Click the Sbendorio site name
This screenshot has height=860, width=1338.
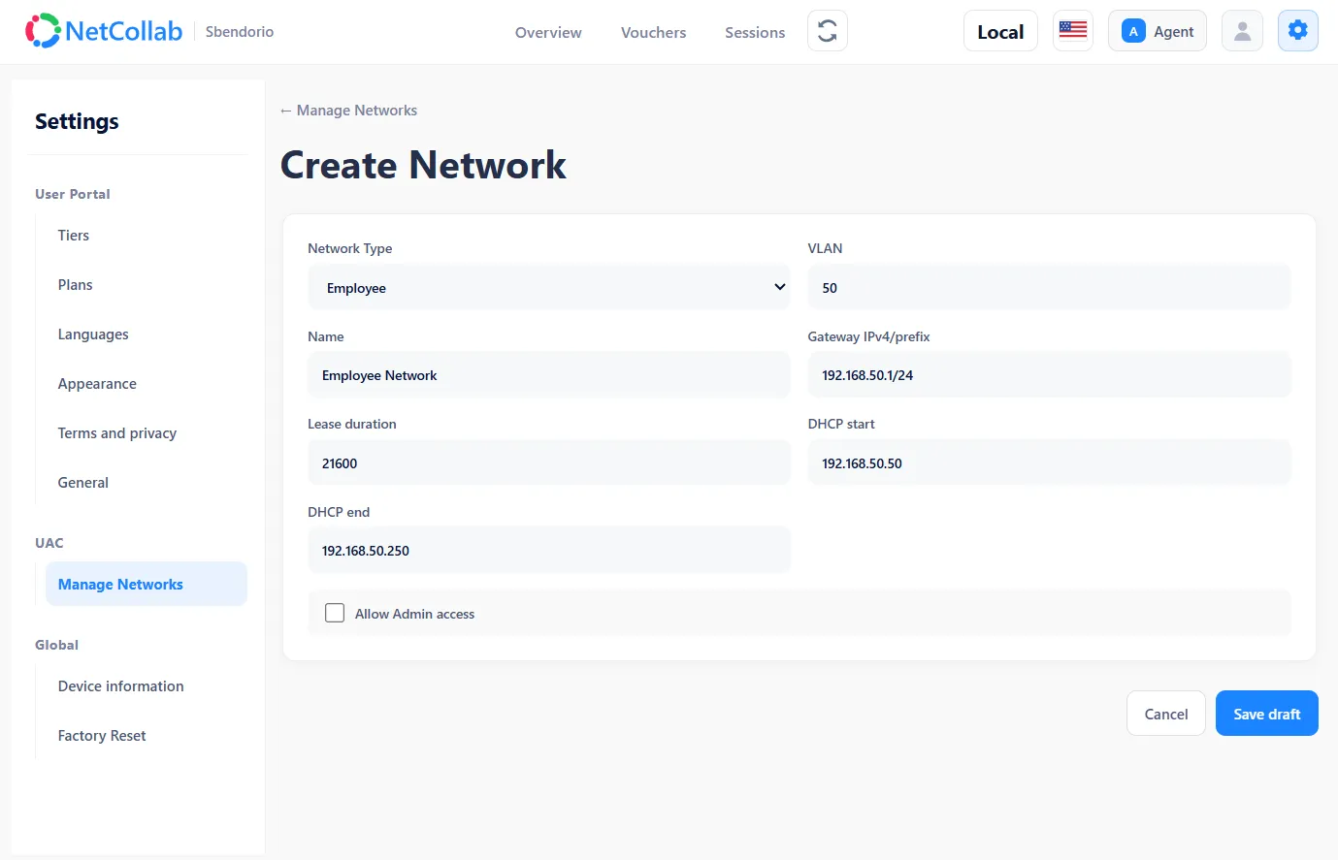tap(240, 31)
